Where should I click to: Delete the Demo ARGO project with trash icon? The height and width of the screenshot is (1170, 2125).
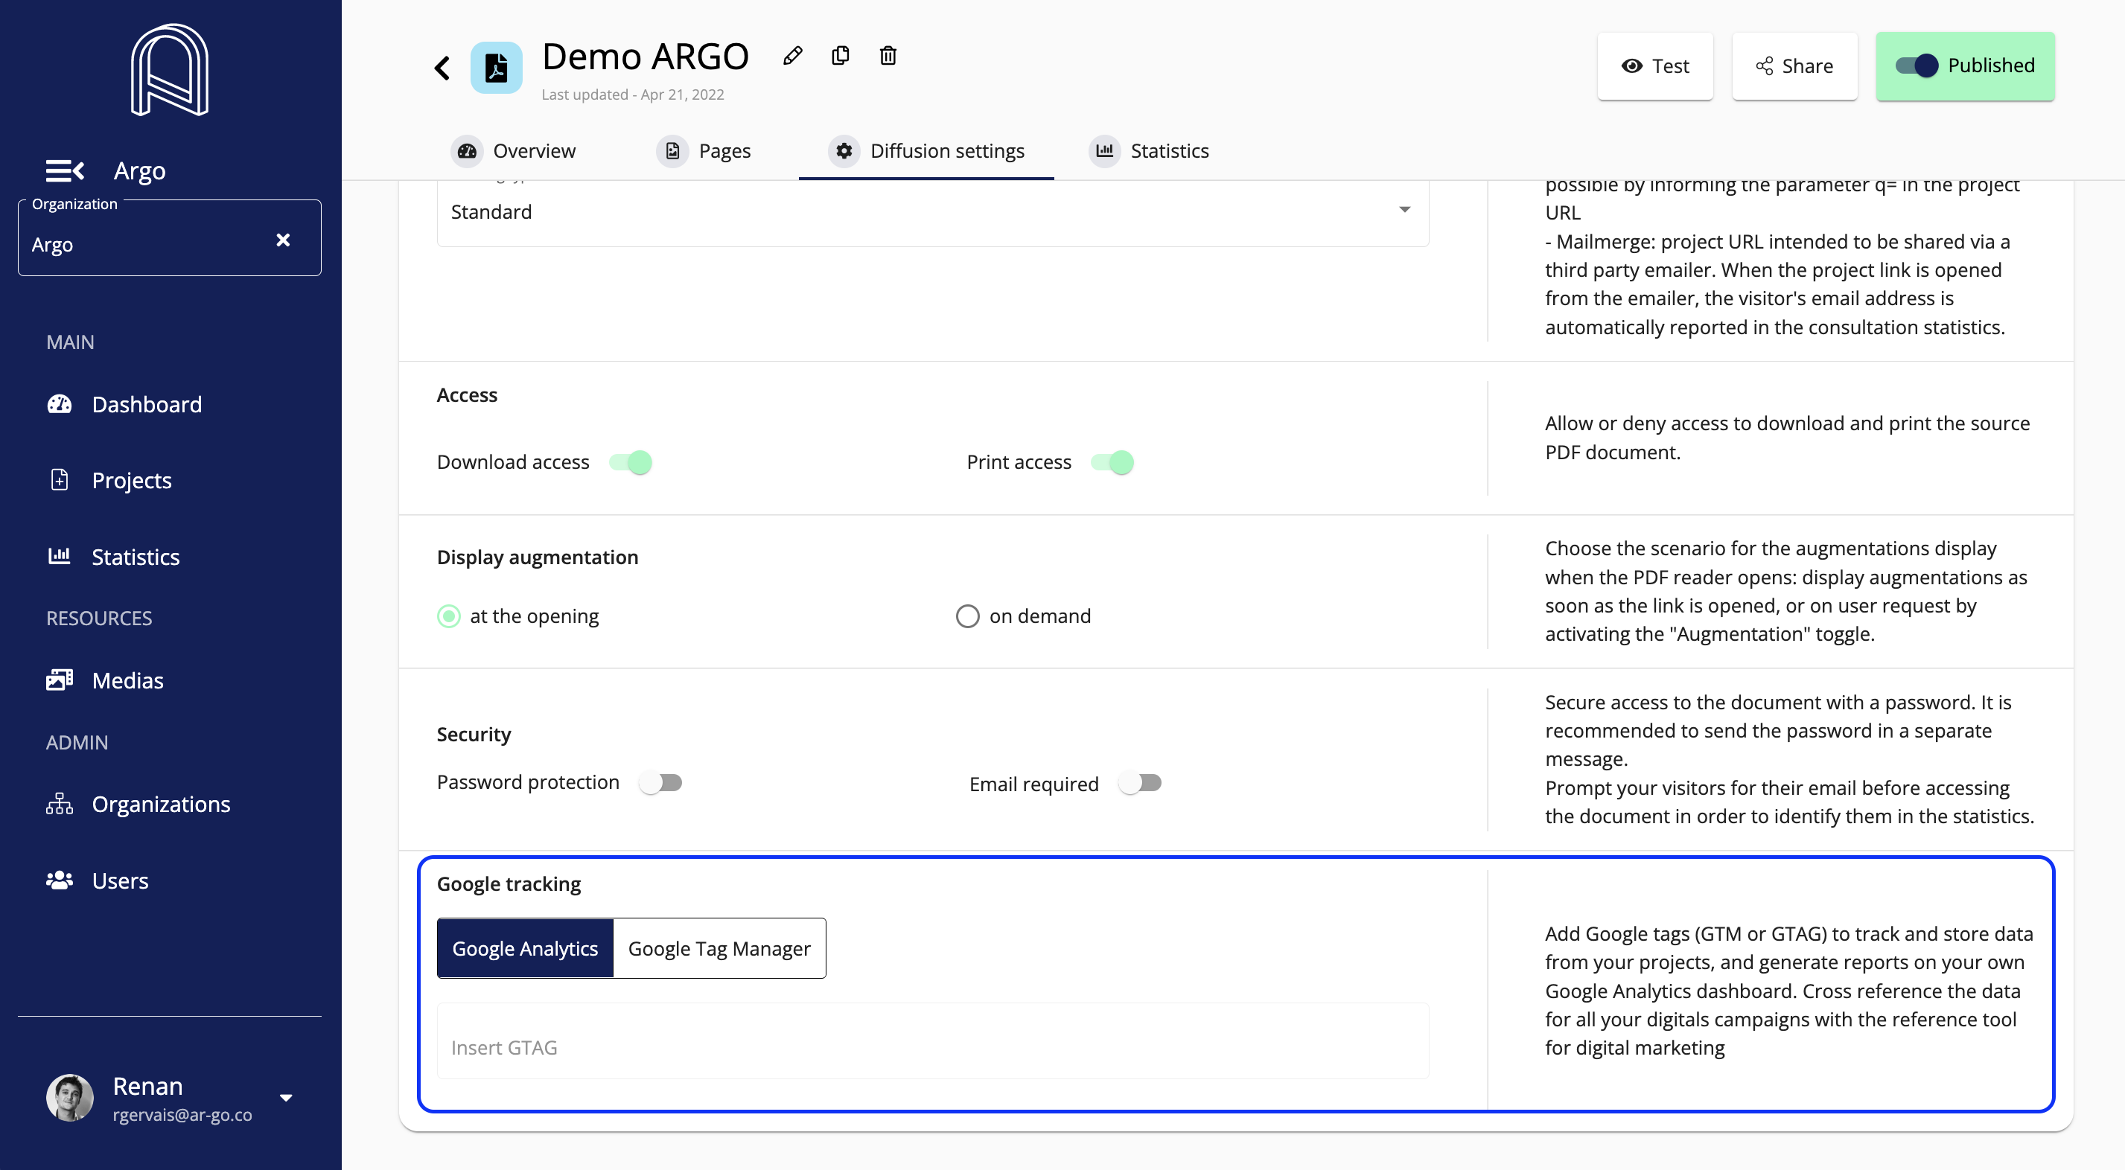(x=888, y=56)
